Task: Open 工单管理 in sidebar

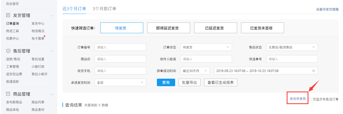Action: click(12, 67)
